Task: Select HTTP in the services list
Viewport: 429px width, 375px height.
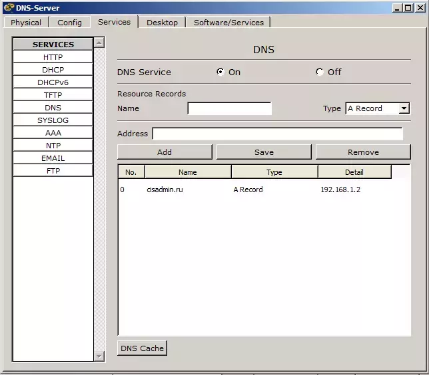Action: [53, 57]
